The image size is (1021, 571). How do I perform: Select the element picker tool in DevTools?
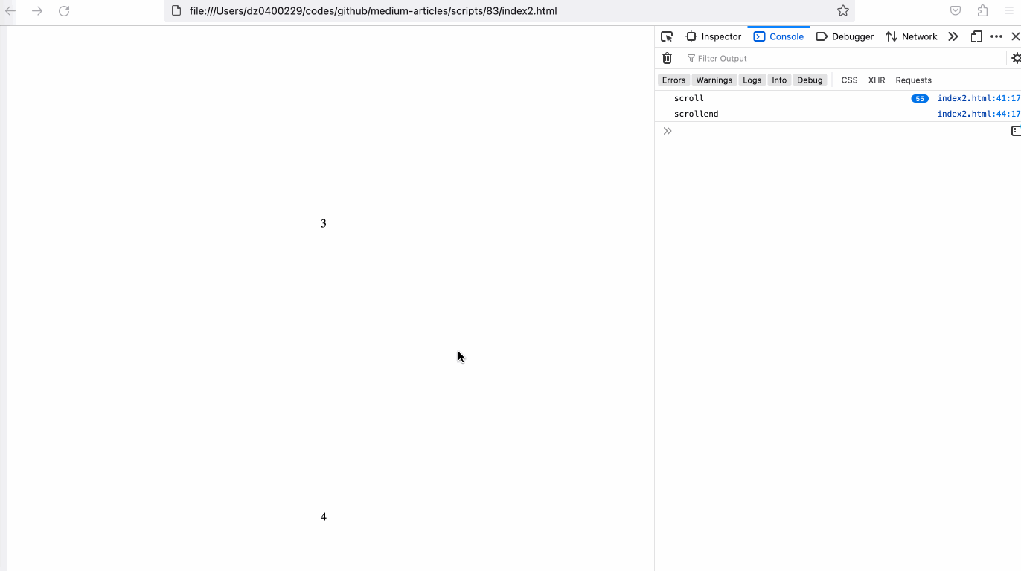pos(666,36)
